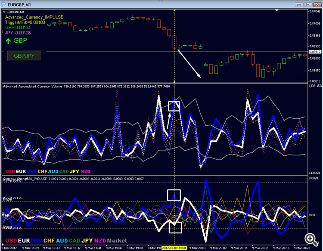Viewport: 323px width, 251px height.
Task: Click the green up arrow beside GBP
Action: tap(8, 41)
